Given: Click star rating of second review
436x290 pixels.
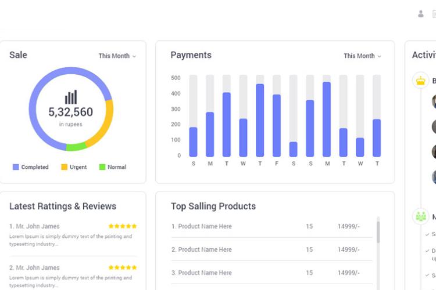Looking at the screenshot, I should [x=123, y=267].
